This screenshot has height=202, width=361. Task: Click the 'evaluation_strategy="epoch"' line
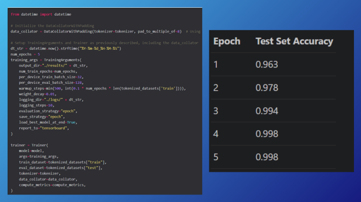tap(48, 111)
